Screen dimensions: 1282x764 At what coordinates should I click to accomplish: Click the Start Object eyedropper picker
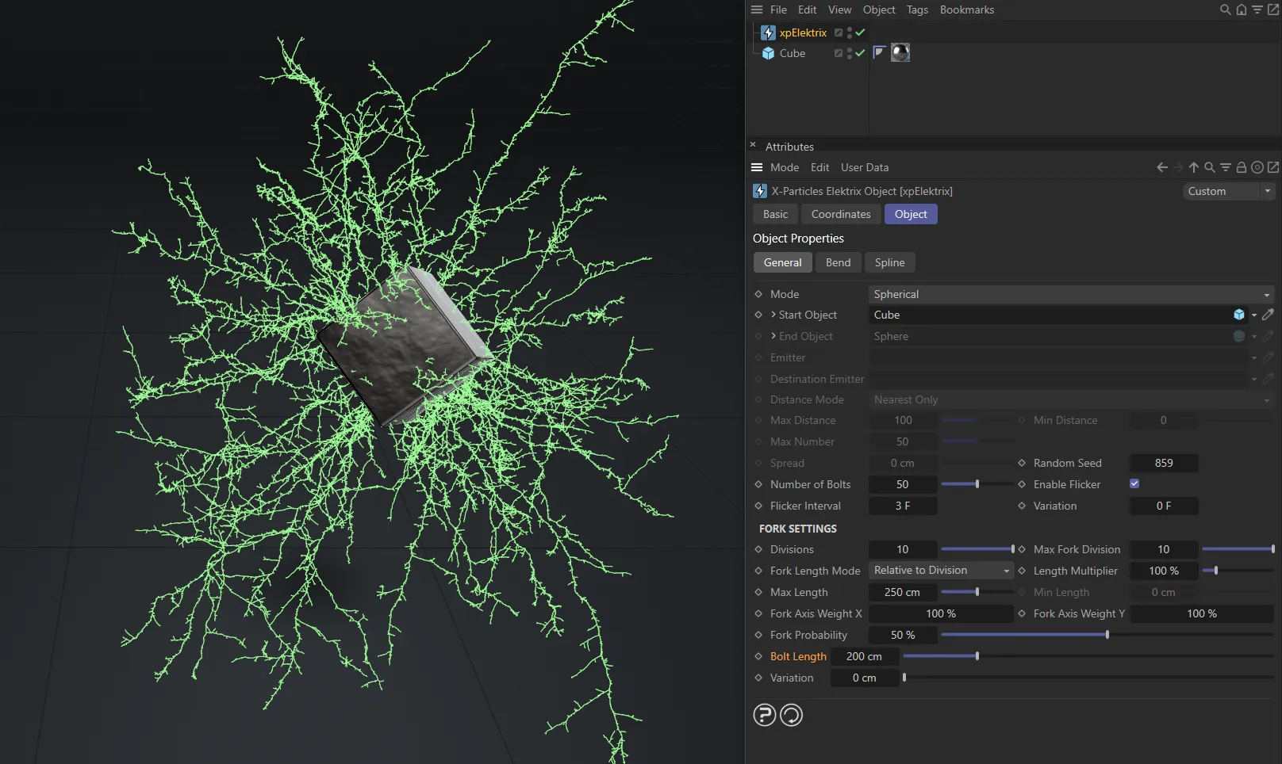click(x=1268, y=315)
